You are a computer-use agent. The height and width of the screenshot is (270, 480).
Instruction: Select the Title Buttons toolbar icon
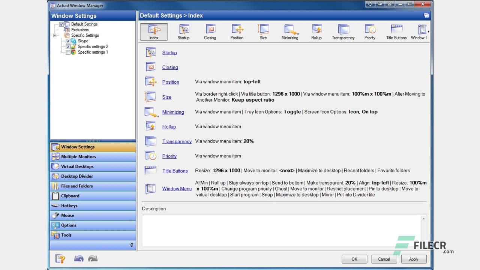tap(396, 31)
